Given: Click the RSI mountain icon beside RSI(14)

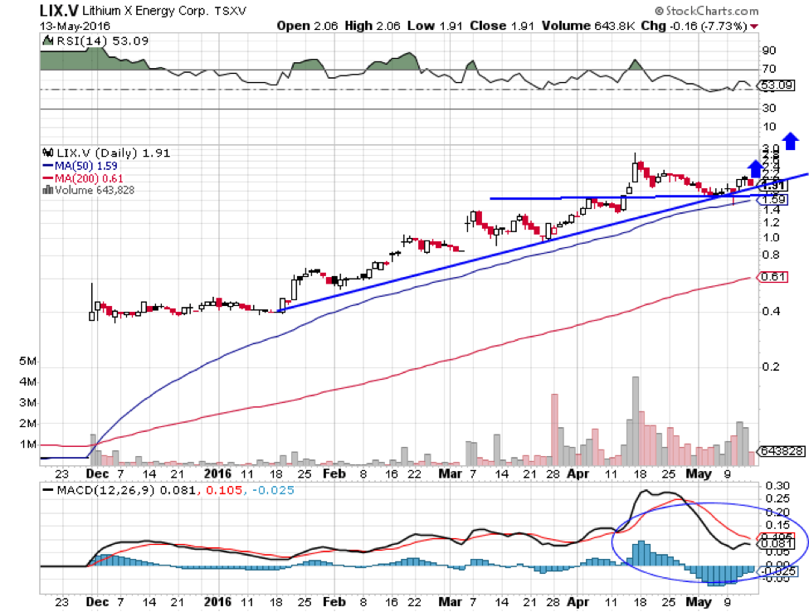Looking at the screenshot, I should 47,41.
